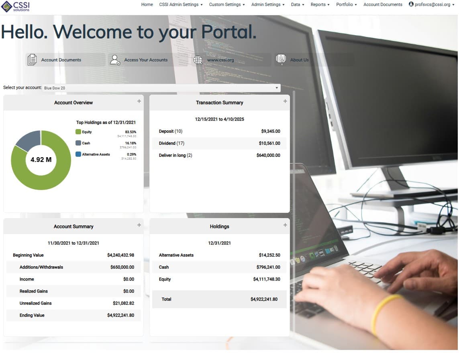Open the Blue Dow 20 account selector
Image resolution: width=459 pixels, height=358 pixels.
(161, 88)
